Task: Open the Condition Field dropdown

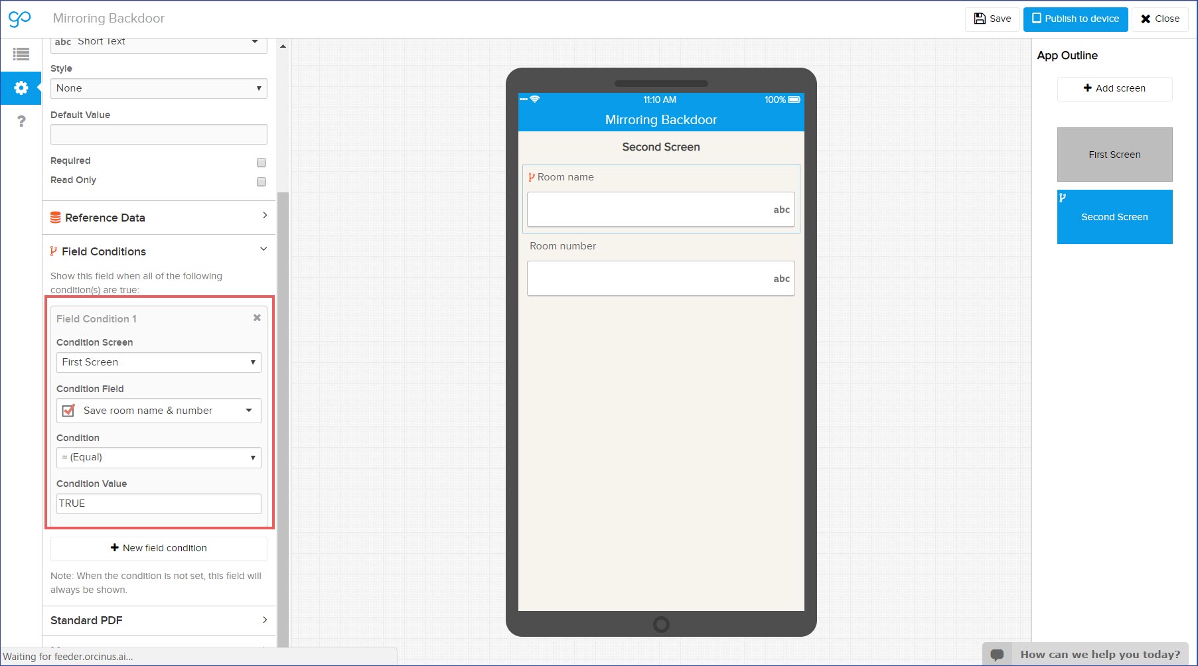Action: [159, 411]
